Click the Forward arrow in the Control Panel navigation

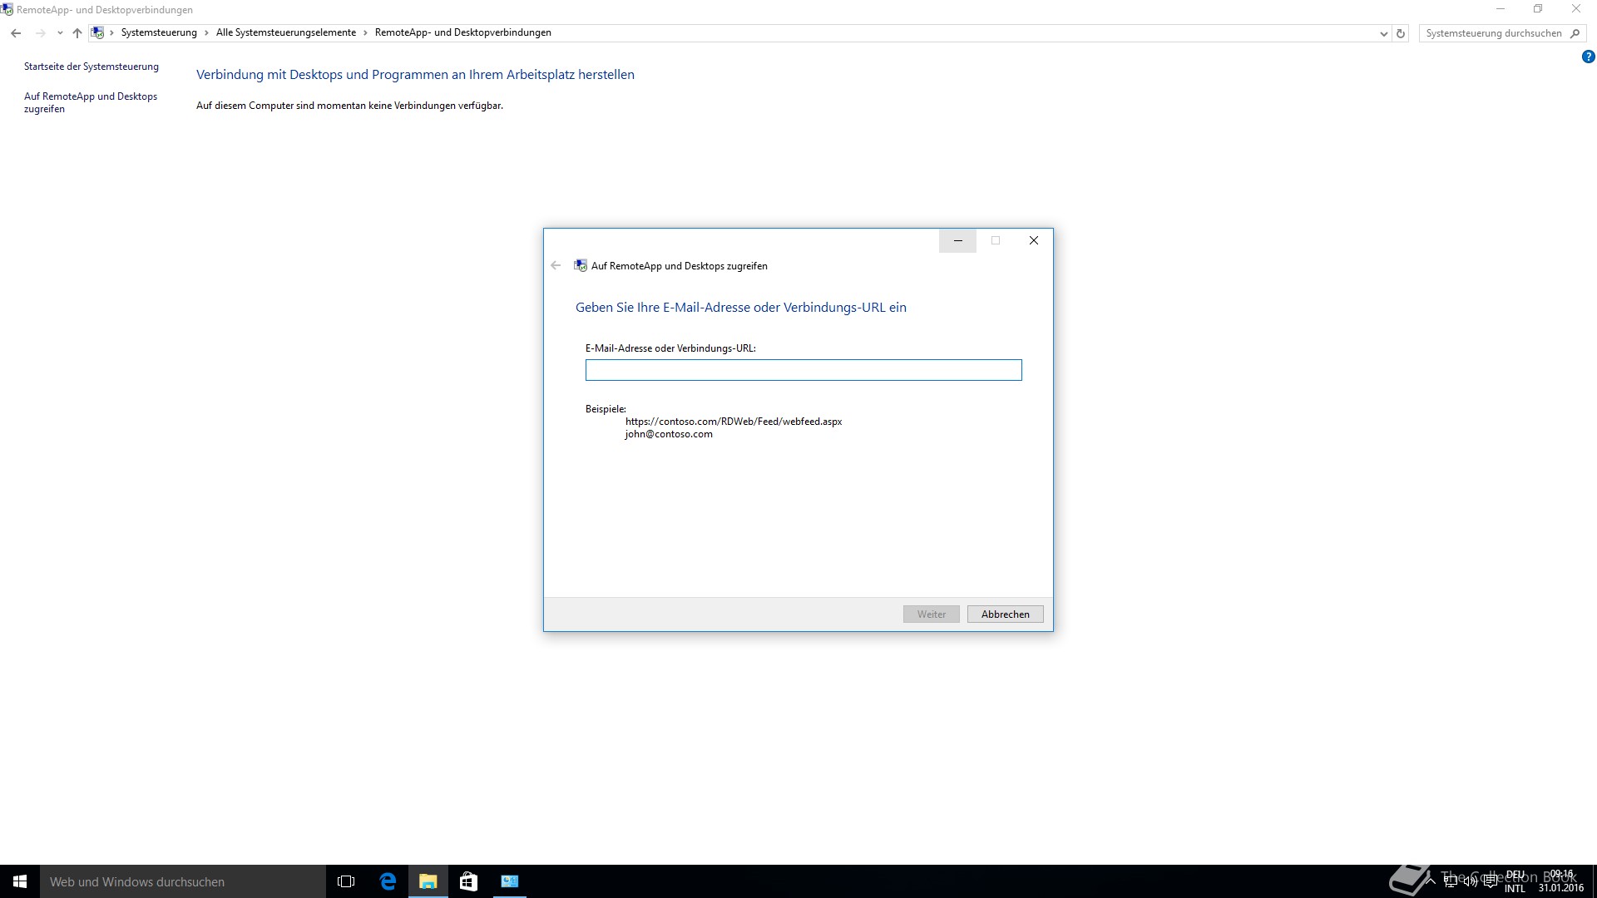[40, 33]
